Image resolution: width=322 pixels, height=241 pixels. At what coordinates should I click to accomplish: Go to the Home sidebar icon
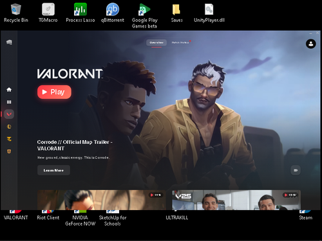tap(9, 89)
